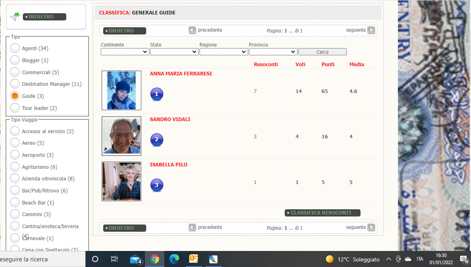Open ANNA MARIA FERRARESI profile link
The height and width of the screenshot is (267, 471).
[x=181, y=73]
